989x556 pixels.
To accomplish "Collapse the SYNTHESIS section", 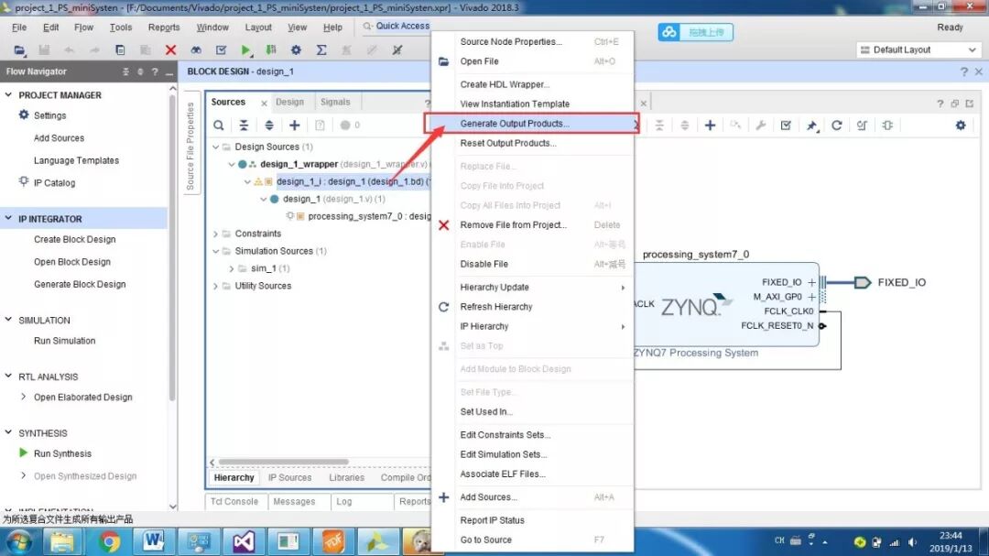I will (x=9, y=433).
